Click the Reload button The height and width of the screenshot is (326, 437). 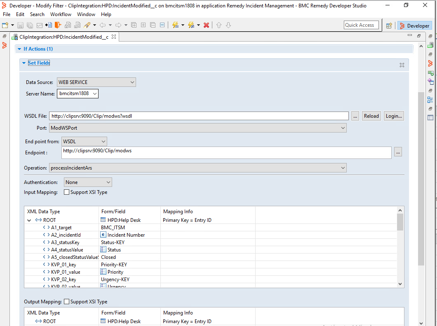click(x=371, y=116)
